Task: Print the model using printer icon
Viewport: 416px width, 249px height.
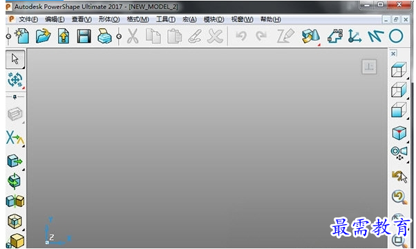Action: click(x=104, y=36)
